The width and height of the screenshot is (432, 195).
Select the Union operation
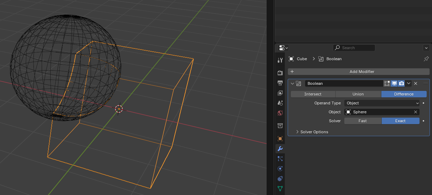pos(358,94)
